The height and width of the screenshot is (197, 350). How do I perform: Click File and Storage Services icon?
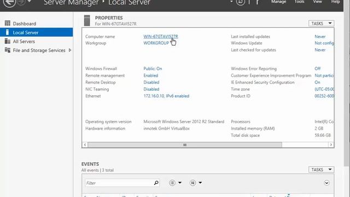8,50
